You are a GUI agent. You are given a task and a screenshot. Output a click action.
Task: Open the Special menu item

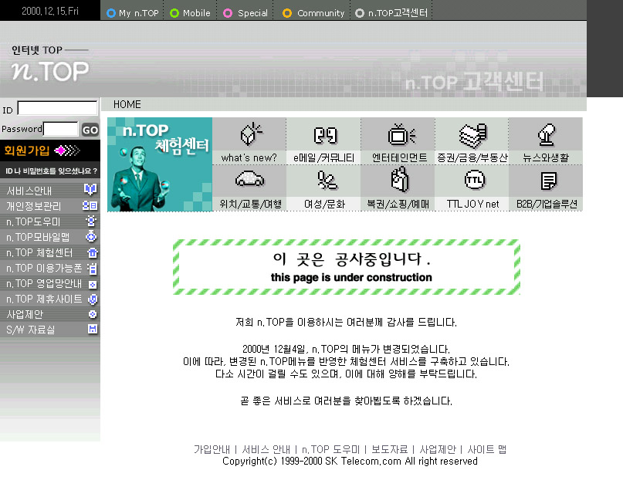[x=245, y=13]
